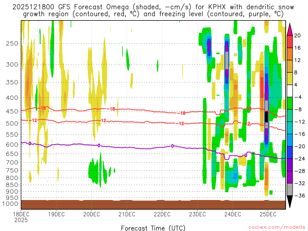Click the colorbar value label -36
This screenshot has width=308, height=231.
300,196
